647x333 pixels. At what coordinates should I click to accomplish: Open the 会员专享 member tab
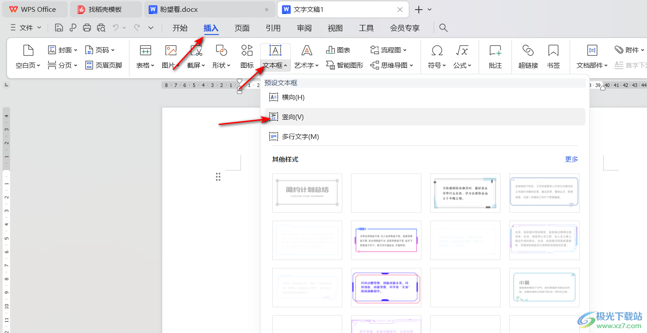[x=405, y=28]
